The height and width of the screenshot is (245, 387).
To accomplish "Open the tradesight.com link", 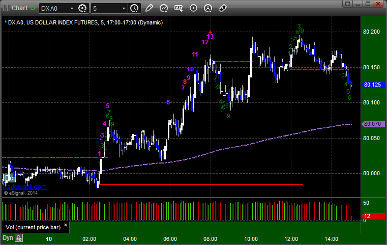I will click(x=25, y=186).
